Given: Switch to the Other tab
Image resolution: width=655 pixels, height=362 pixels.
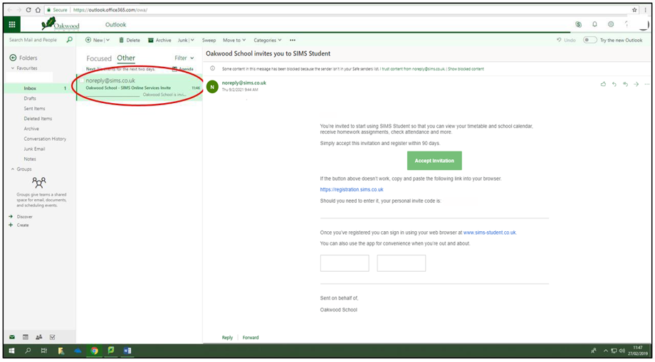Looking at the screenshot, I should pyautogui.click(x=126, y=58).
